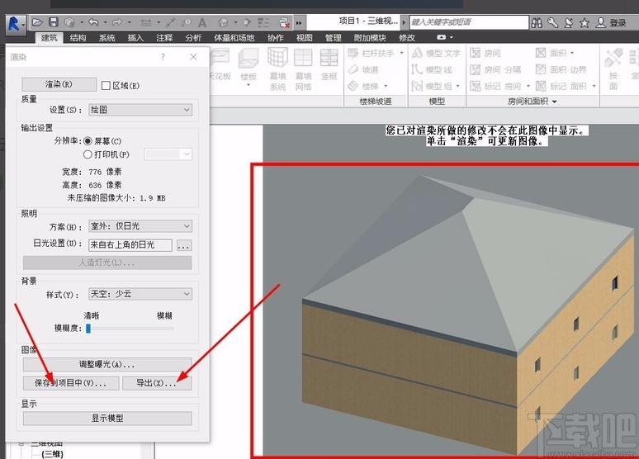This screenshot has width=639, height=459.
Task: Click the 显示模型 button
Action: 107,419
